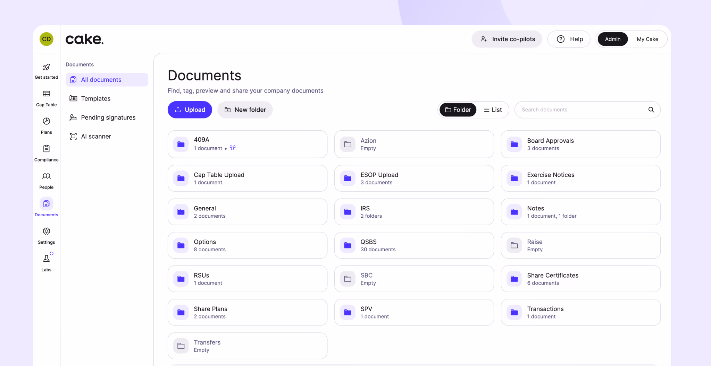Open the Get started rocket icon
This screenshot has width=711, height=366.
coord(47,67)
